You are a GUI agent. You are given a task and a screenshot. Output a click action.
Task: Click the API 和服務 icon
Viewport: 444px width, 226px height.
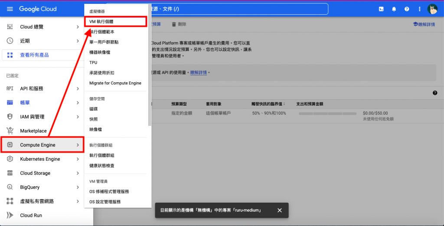10,88
